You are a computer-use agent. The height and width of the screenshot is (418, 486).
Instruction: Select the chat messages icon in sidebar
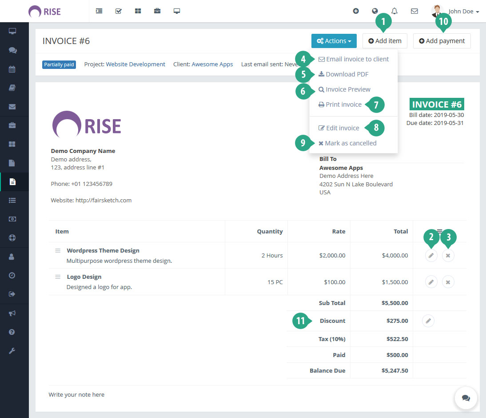13,50
